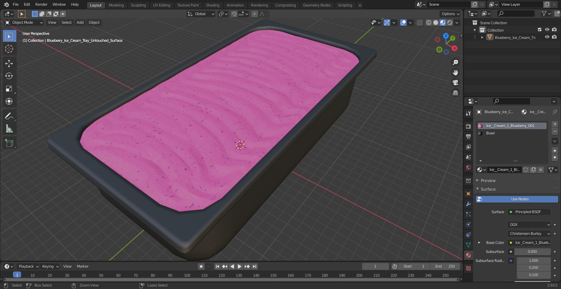The height and width of the screenshot is (289, 561).
Task: Open the Render menu
Action: point(41,5)
